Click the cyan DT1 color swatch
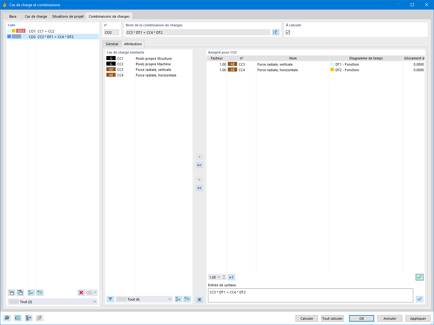 click(332, 64)
